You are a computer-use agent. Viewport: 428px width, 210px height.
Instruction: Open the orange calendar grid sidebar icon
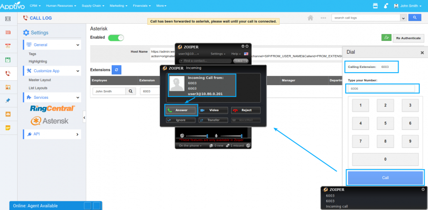[x=8, y=46]
